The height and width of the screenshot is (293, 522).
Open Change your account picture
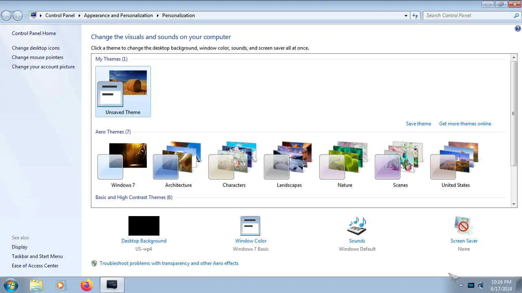tap(43, 67)
